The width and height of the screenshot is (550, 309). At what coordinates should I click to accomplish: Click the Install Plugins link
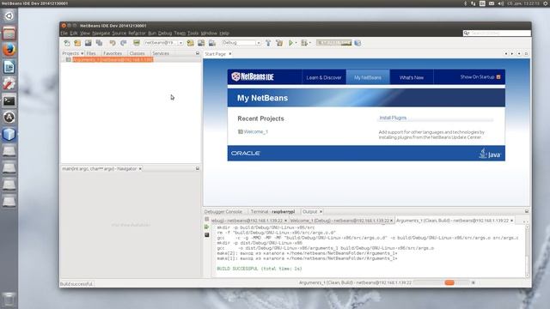point(393,118)
